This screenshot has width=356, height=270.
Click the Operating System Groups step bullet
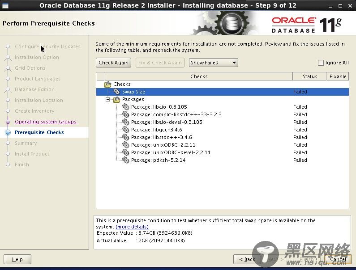(8, 122)
